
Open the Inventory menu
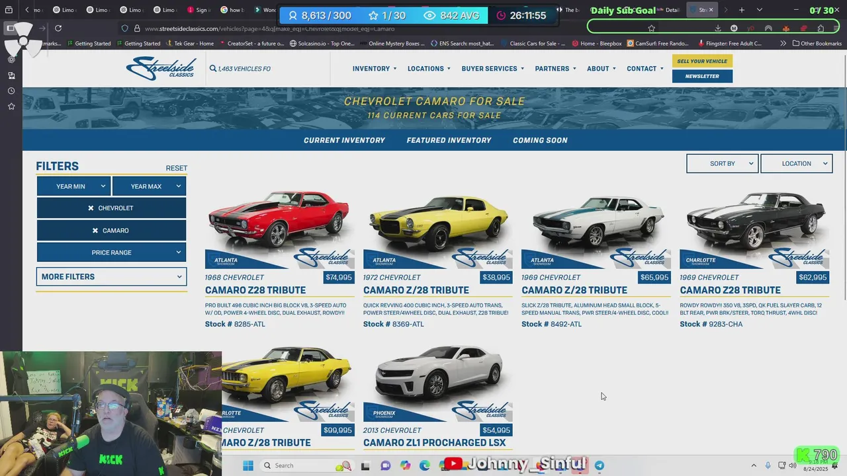pos(375,69)
